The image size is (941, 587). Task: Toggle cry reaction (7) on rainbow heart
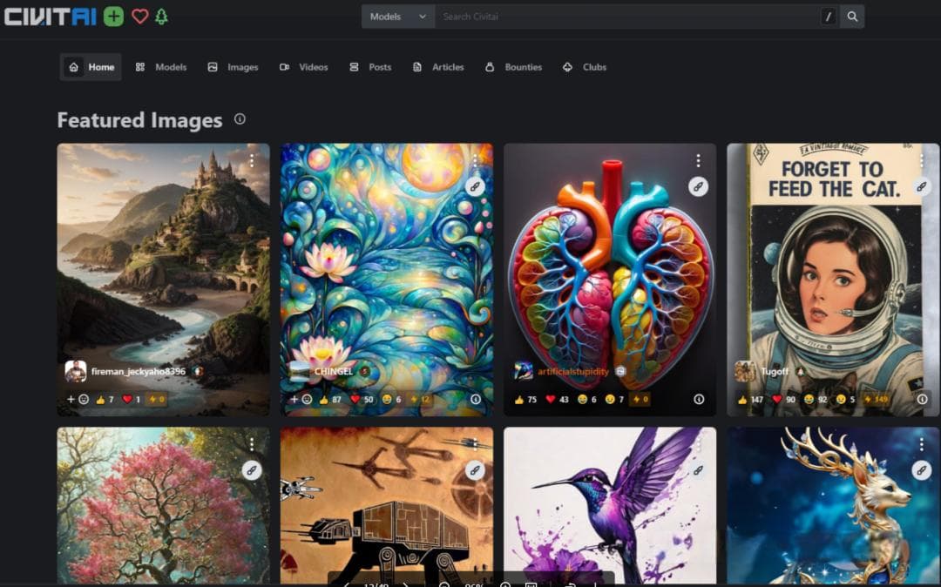(x=614, y=400)
